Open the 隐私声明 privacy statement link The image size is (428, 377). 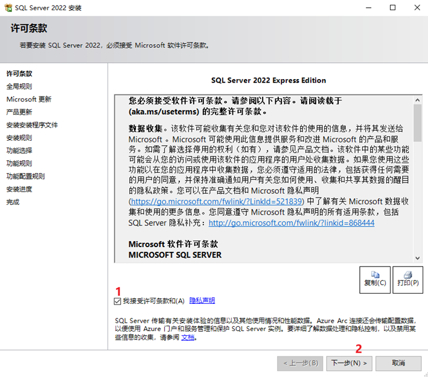coord(202,300)
